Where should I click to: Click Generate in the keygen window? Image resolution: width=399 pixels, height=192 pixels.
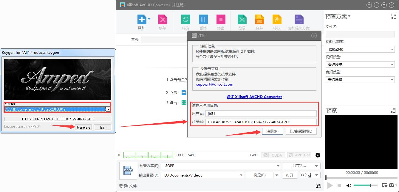coord(83,127)
